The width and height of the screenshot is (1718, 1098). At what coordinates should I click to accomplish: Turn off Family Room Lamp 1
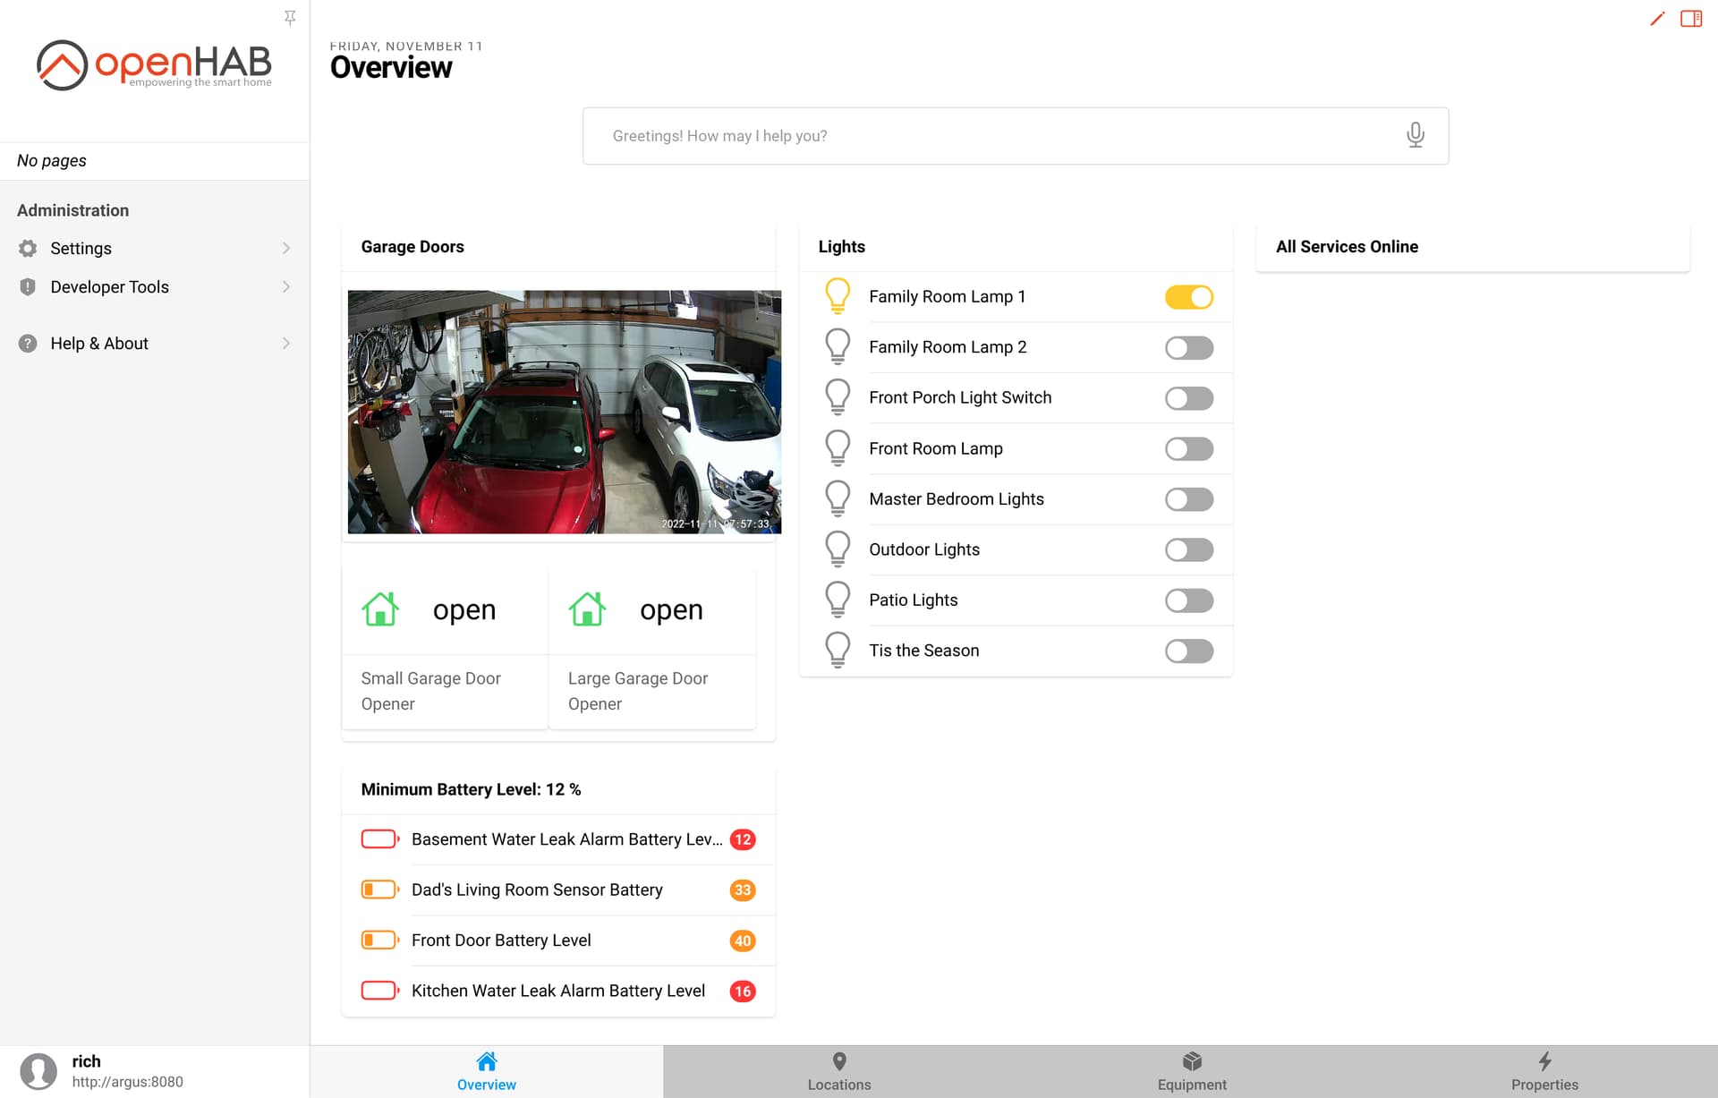pyautogui.click(x=1188, y=296)
